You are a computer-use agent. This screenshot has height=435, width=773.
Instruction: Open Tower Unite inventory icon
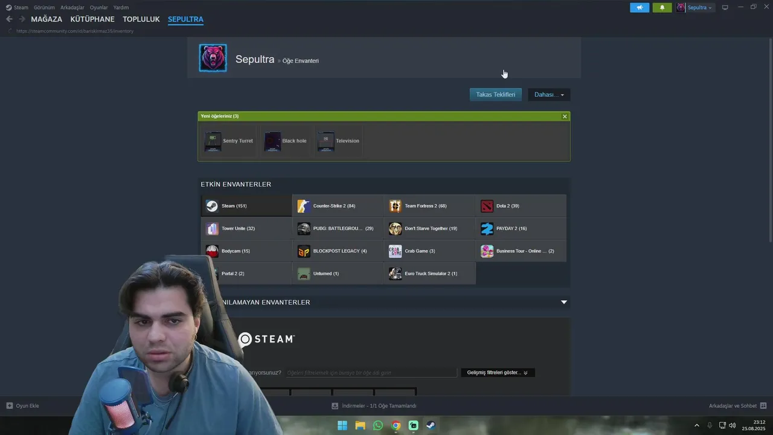pyautogui.click(x=212, y=228)
